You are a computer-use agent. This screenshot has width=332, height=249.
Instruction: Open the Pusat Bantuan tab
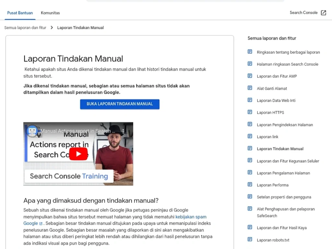click(x=20, y=13)
